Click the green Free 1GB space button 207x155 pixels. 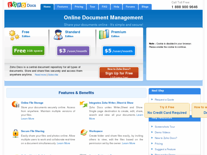[x=28, y=51]
